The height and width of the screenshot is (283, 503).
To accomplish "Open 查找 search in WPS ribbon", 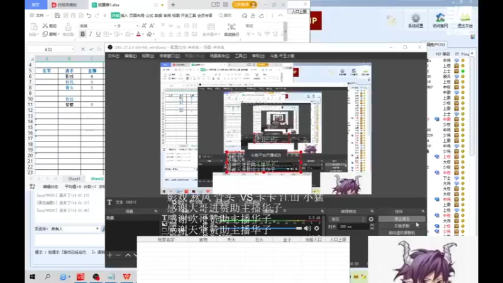I will click(x=225, y=15).
